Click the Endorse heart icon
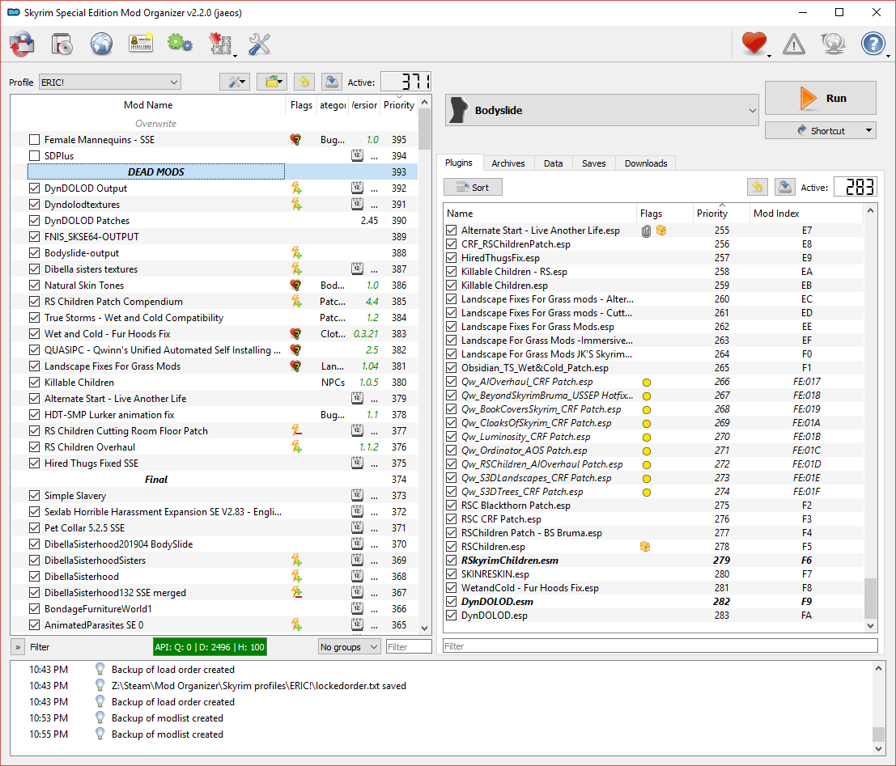The height and width of the screenshot is (766, 896). (x=754, y=44)
